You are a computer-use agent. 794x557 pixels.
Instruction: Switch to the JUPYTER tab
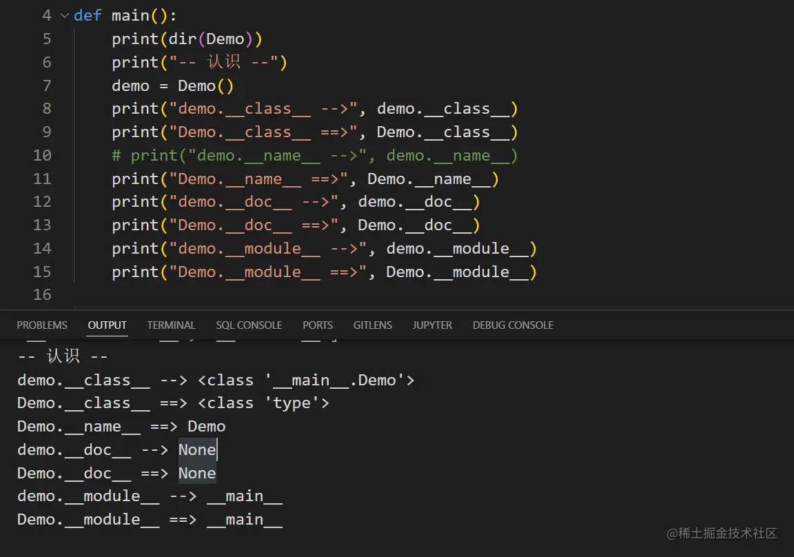(x=432, y=325)
